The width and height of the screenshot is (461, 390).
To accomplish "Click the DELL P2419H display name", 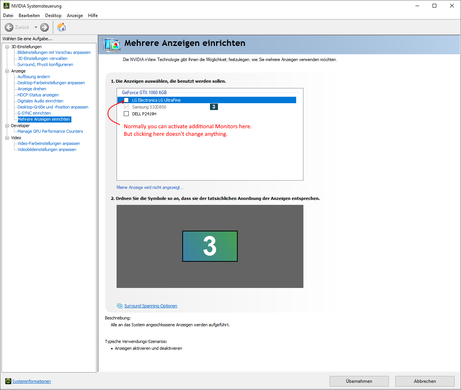I will point(144,114).
